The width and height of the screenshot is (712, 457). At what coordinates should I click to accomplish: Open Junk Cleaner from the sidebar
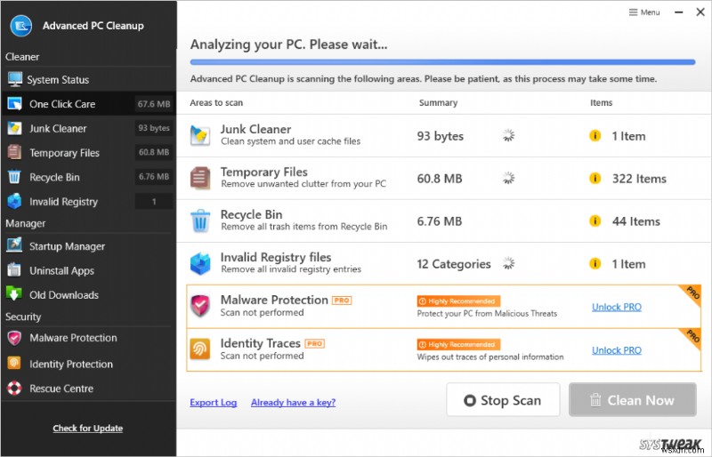coord(88,128)
